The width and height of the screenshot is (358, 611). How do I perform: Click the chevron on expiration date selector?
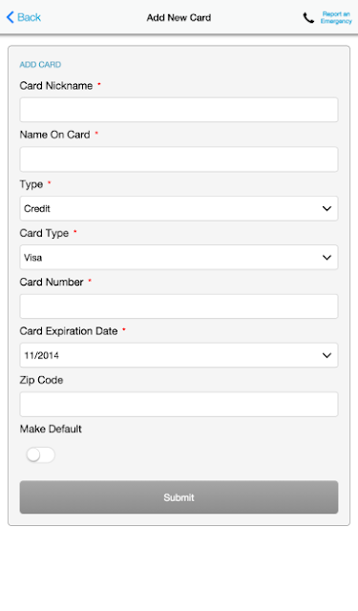coord(326,355)
